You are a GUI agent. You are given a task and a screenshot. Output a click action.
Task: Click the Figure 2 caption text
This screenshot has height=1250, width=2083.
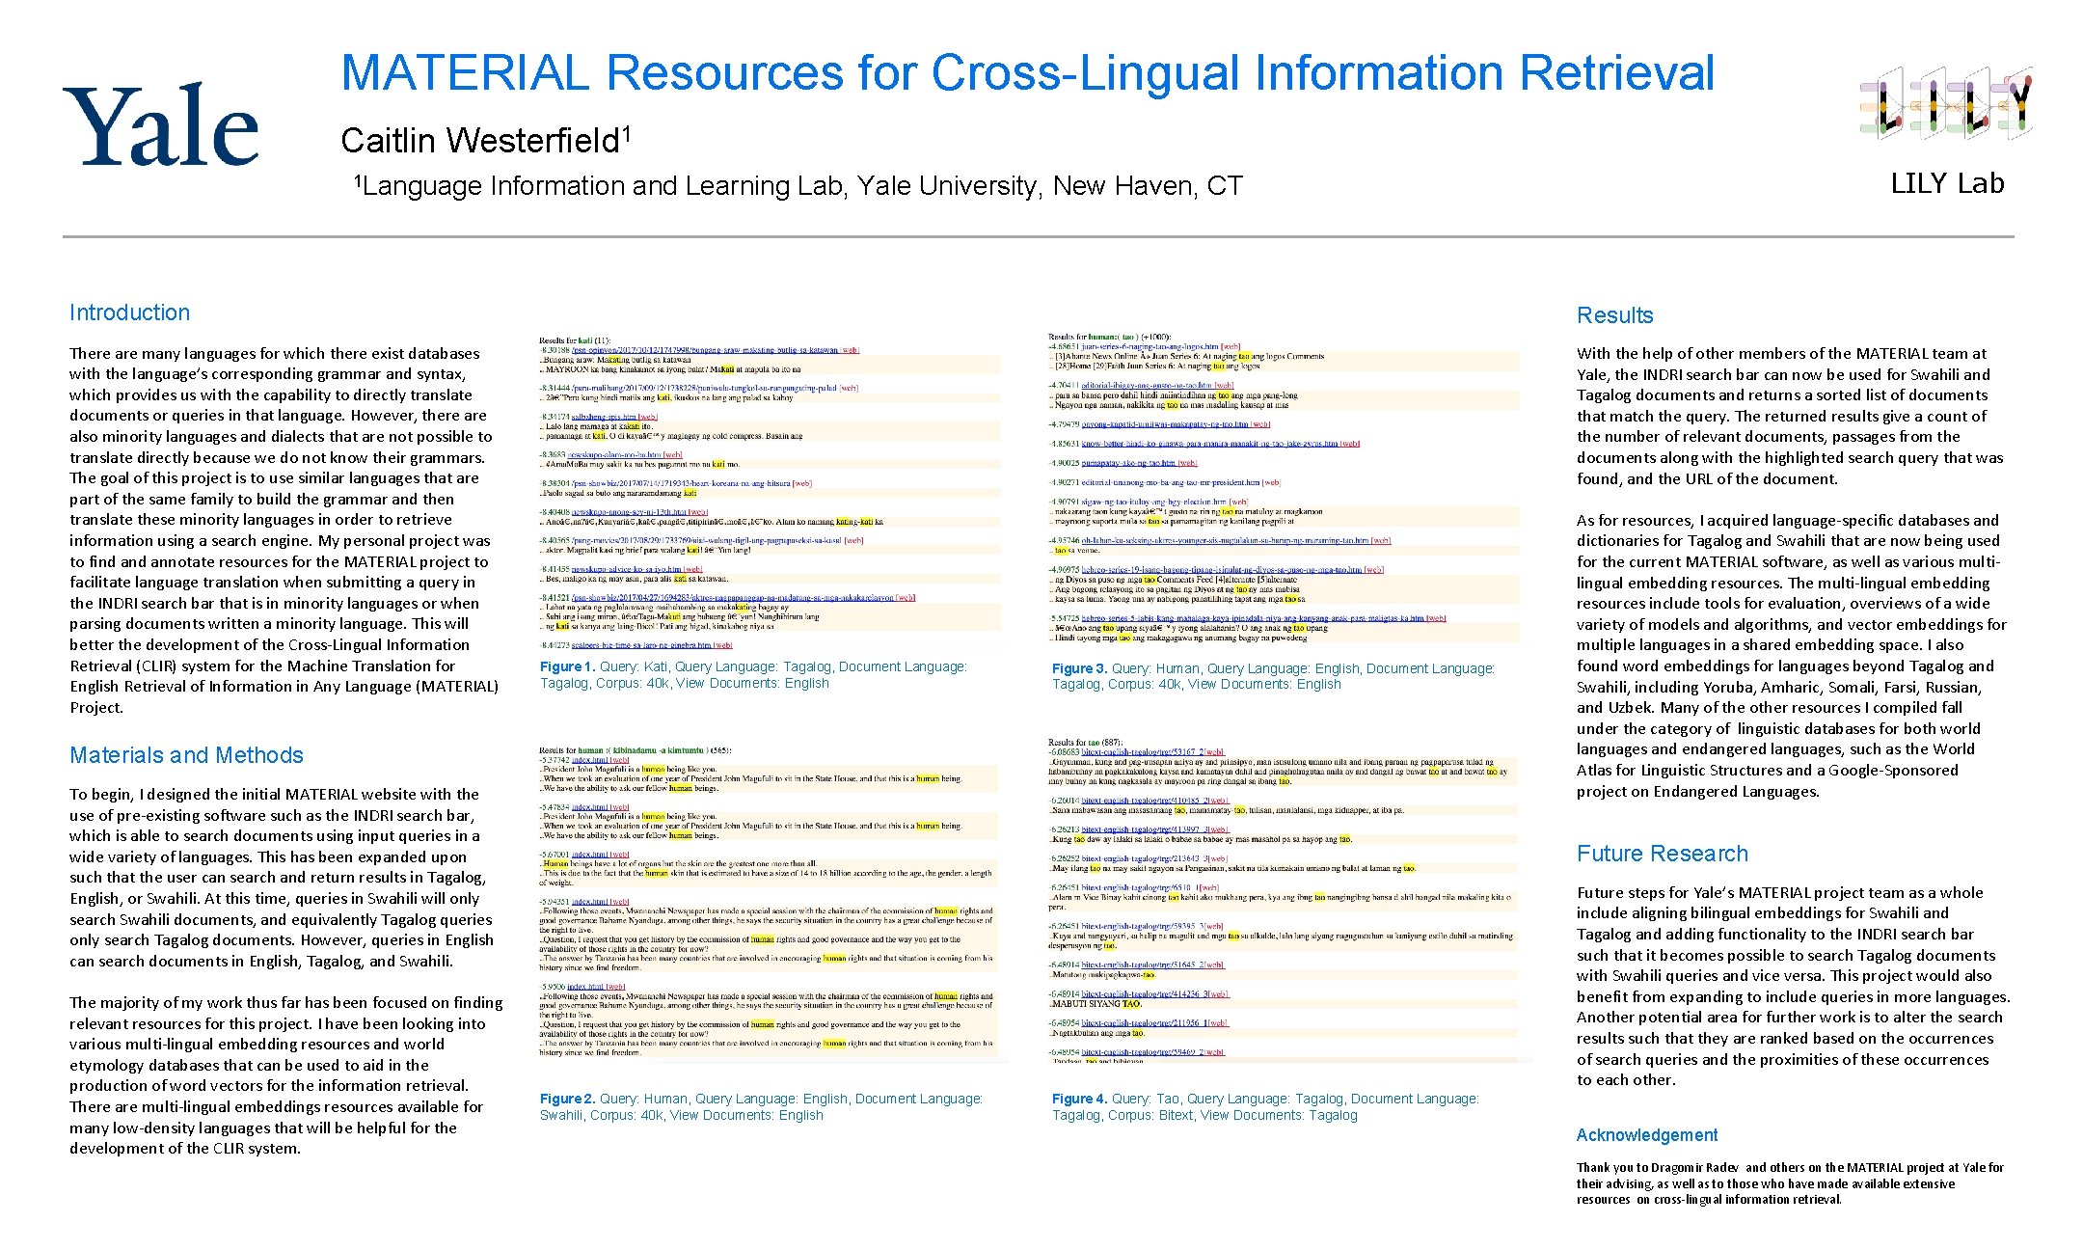tap(760, 1106)
